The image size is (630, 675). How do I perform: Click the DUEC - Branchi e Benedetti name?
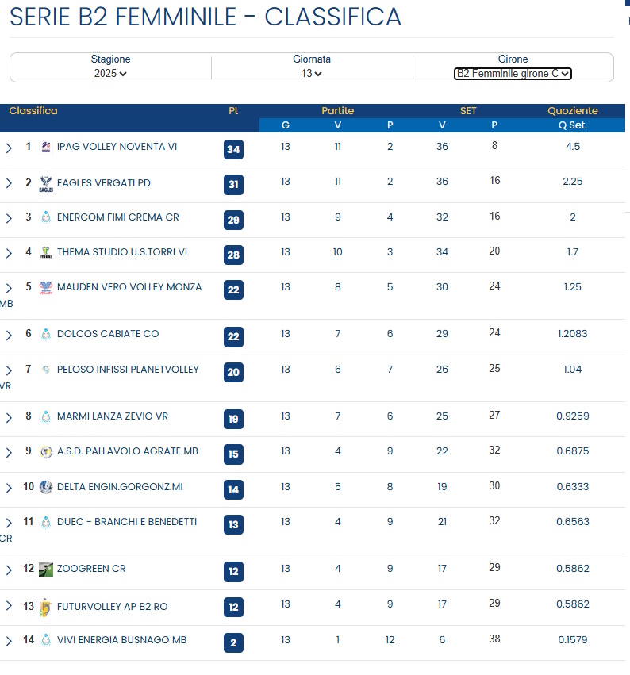(x=126, y=522)
